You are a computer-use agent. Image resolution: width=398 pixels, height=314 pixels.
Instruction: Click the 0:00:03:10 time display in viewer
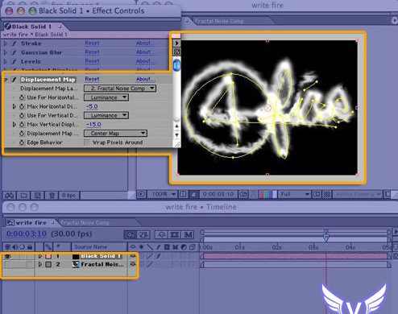(218, 194)
